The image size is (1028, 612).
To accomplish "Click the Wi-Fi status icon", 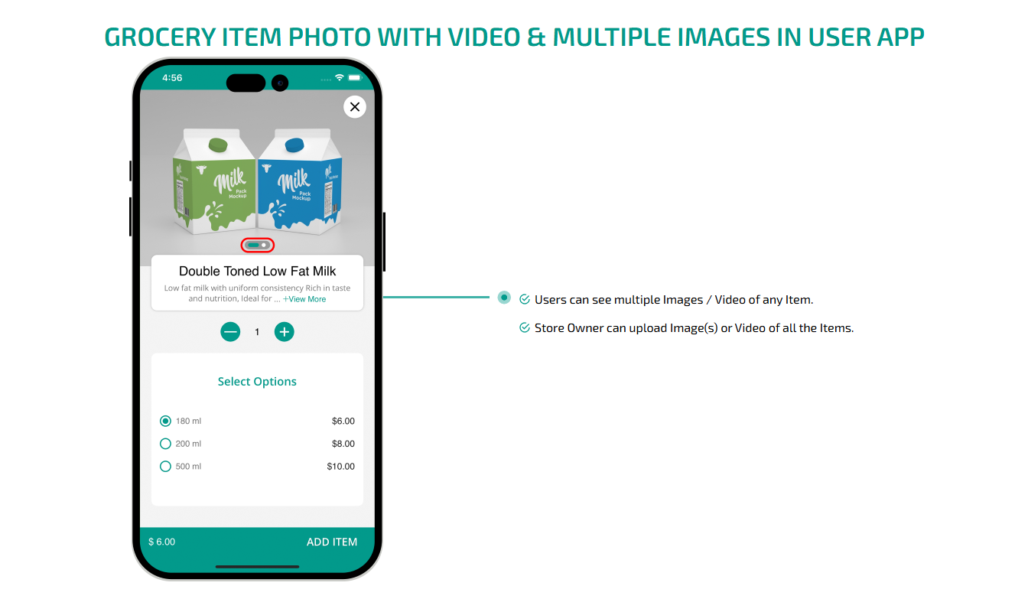I will click(340, 78).
